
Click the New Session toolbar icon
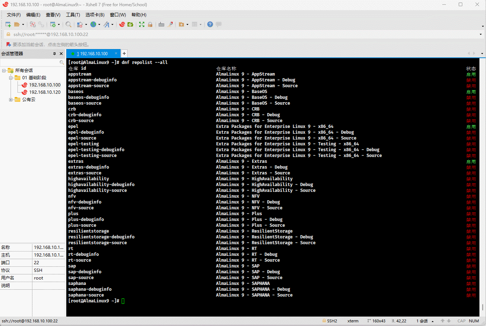(x=8, y=24)
